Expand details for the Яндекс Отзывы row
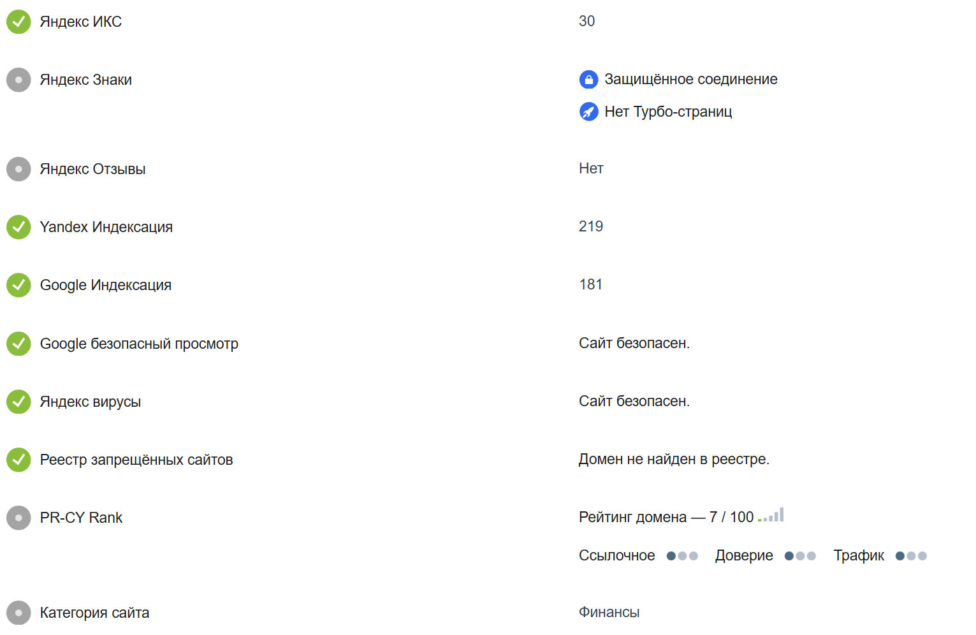This screenshot has height=635, width=976. click(x=93, y=169)
